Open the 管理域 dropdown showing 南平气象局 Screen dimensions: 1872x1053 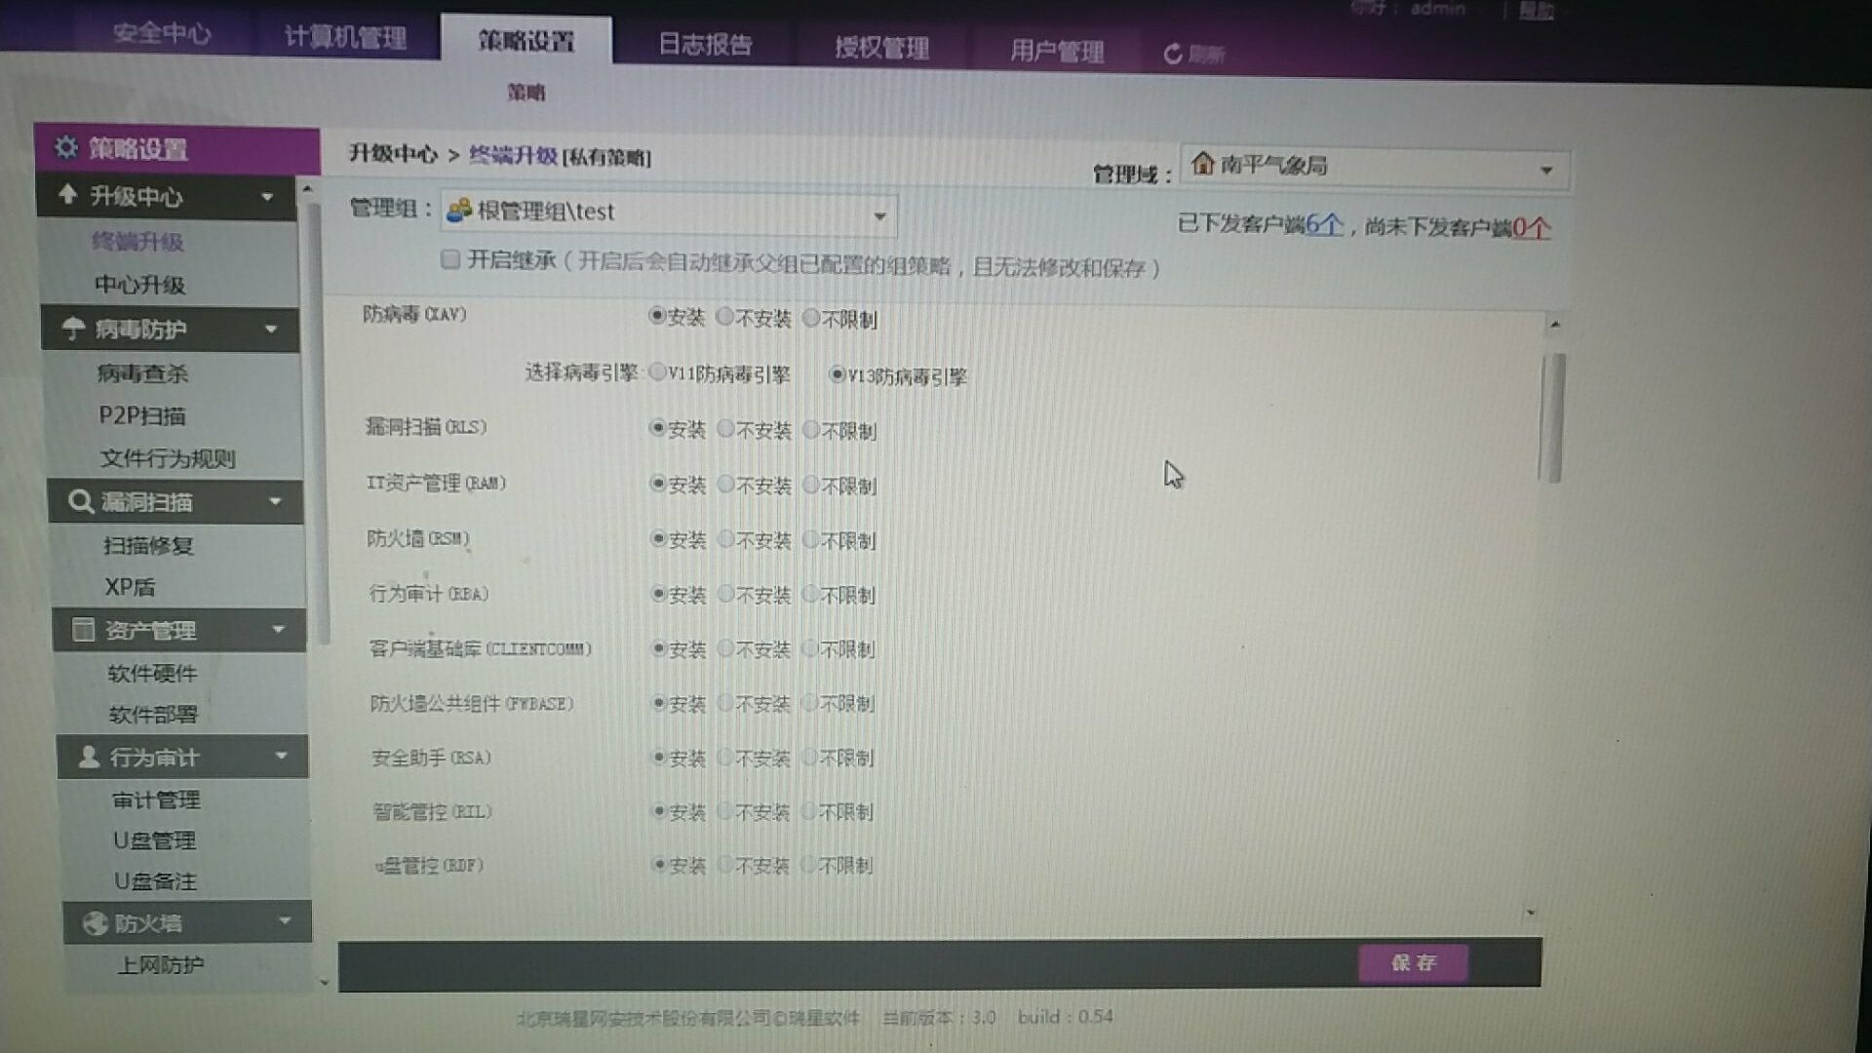pyautogui.click(x=1545, y=171)
